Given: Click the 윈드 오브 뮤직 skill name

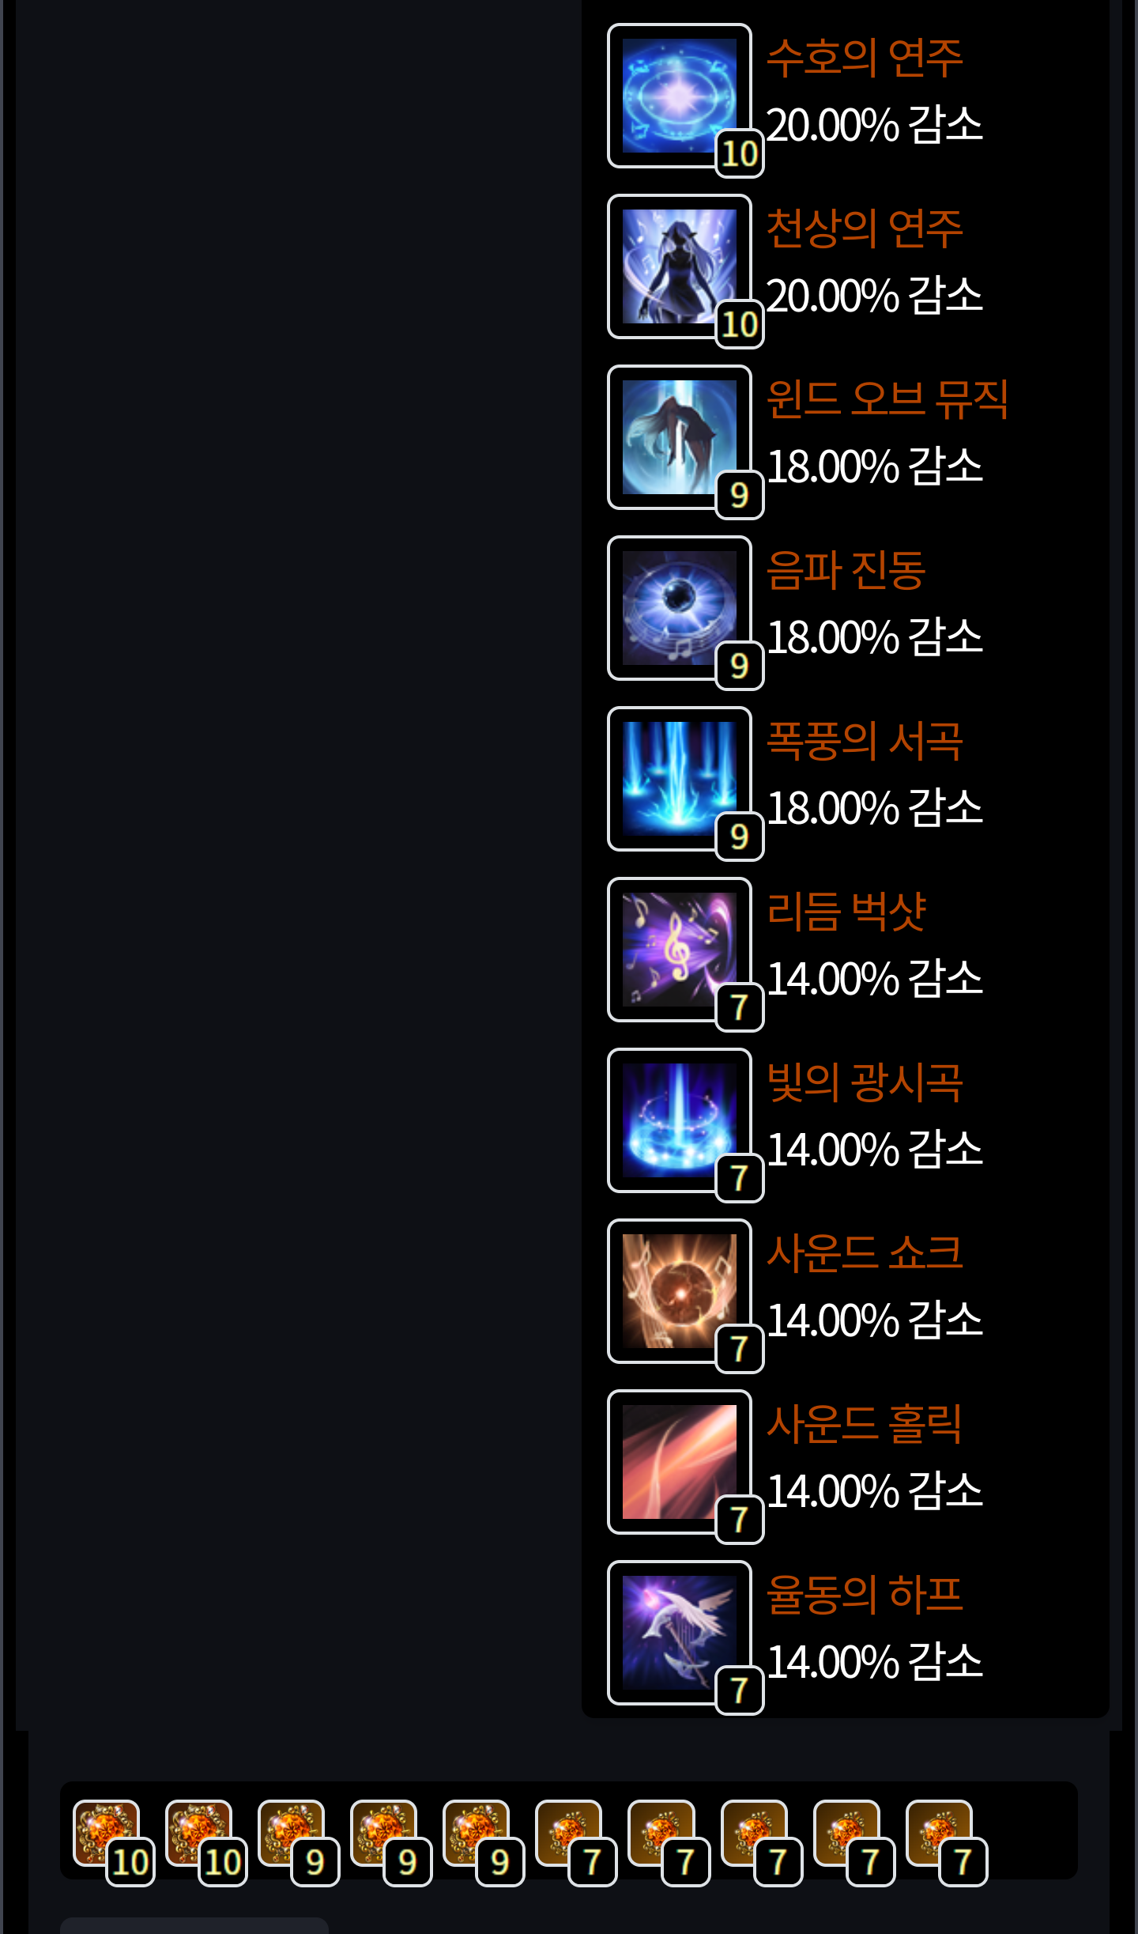Looking at the screenshot, I should (x=887, y=399).
